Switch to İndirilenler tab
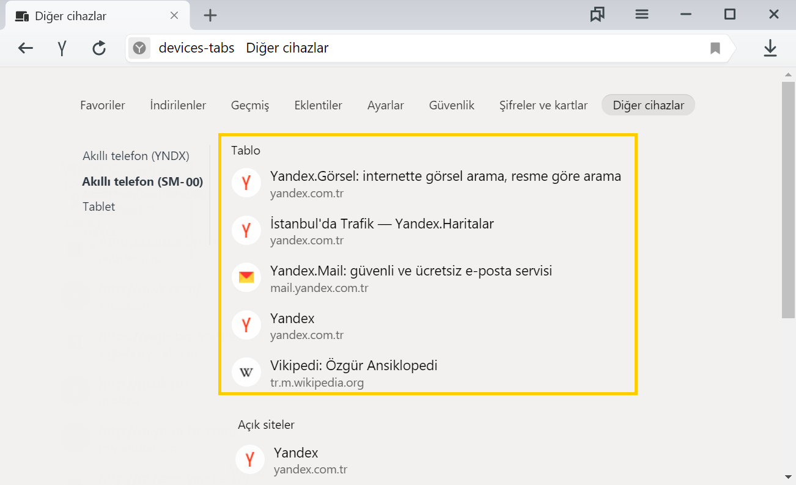Screen dimensions: 796x485 pyautogui.click(x=178, y=105)
